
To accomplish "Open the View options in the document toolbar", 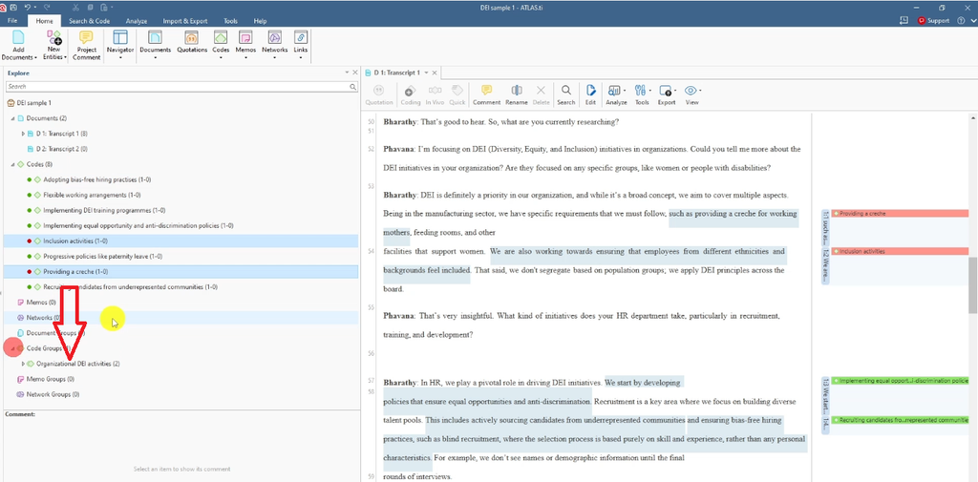I will coord(691,94).
